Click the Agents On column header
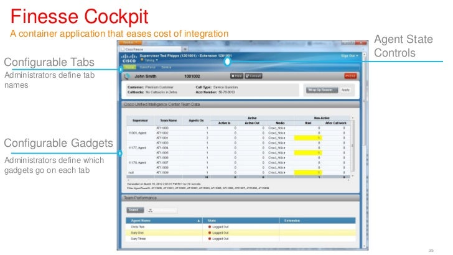453x255 pixels. click(196, 121)
